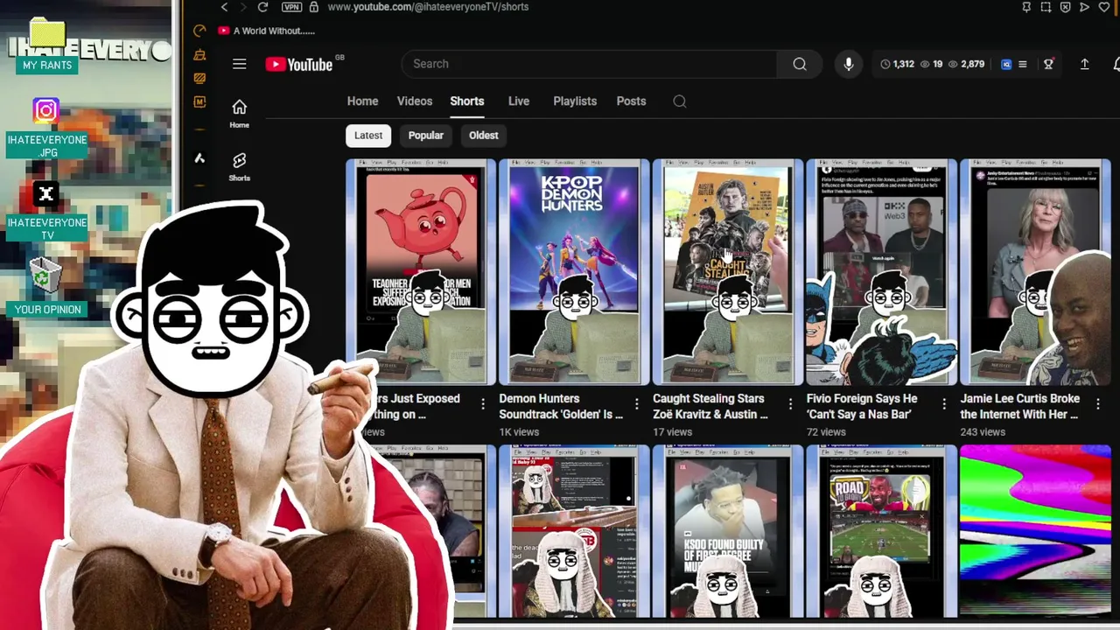Open the three-line list icon beside vidIQ

tap(1022, 64)
